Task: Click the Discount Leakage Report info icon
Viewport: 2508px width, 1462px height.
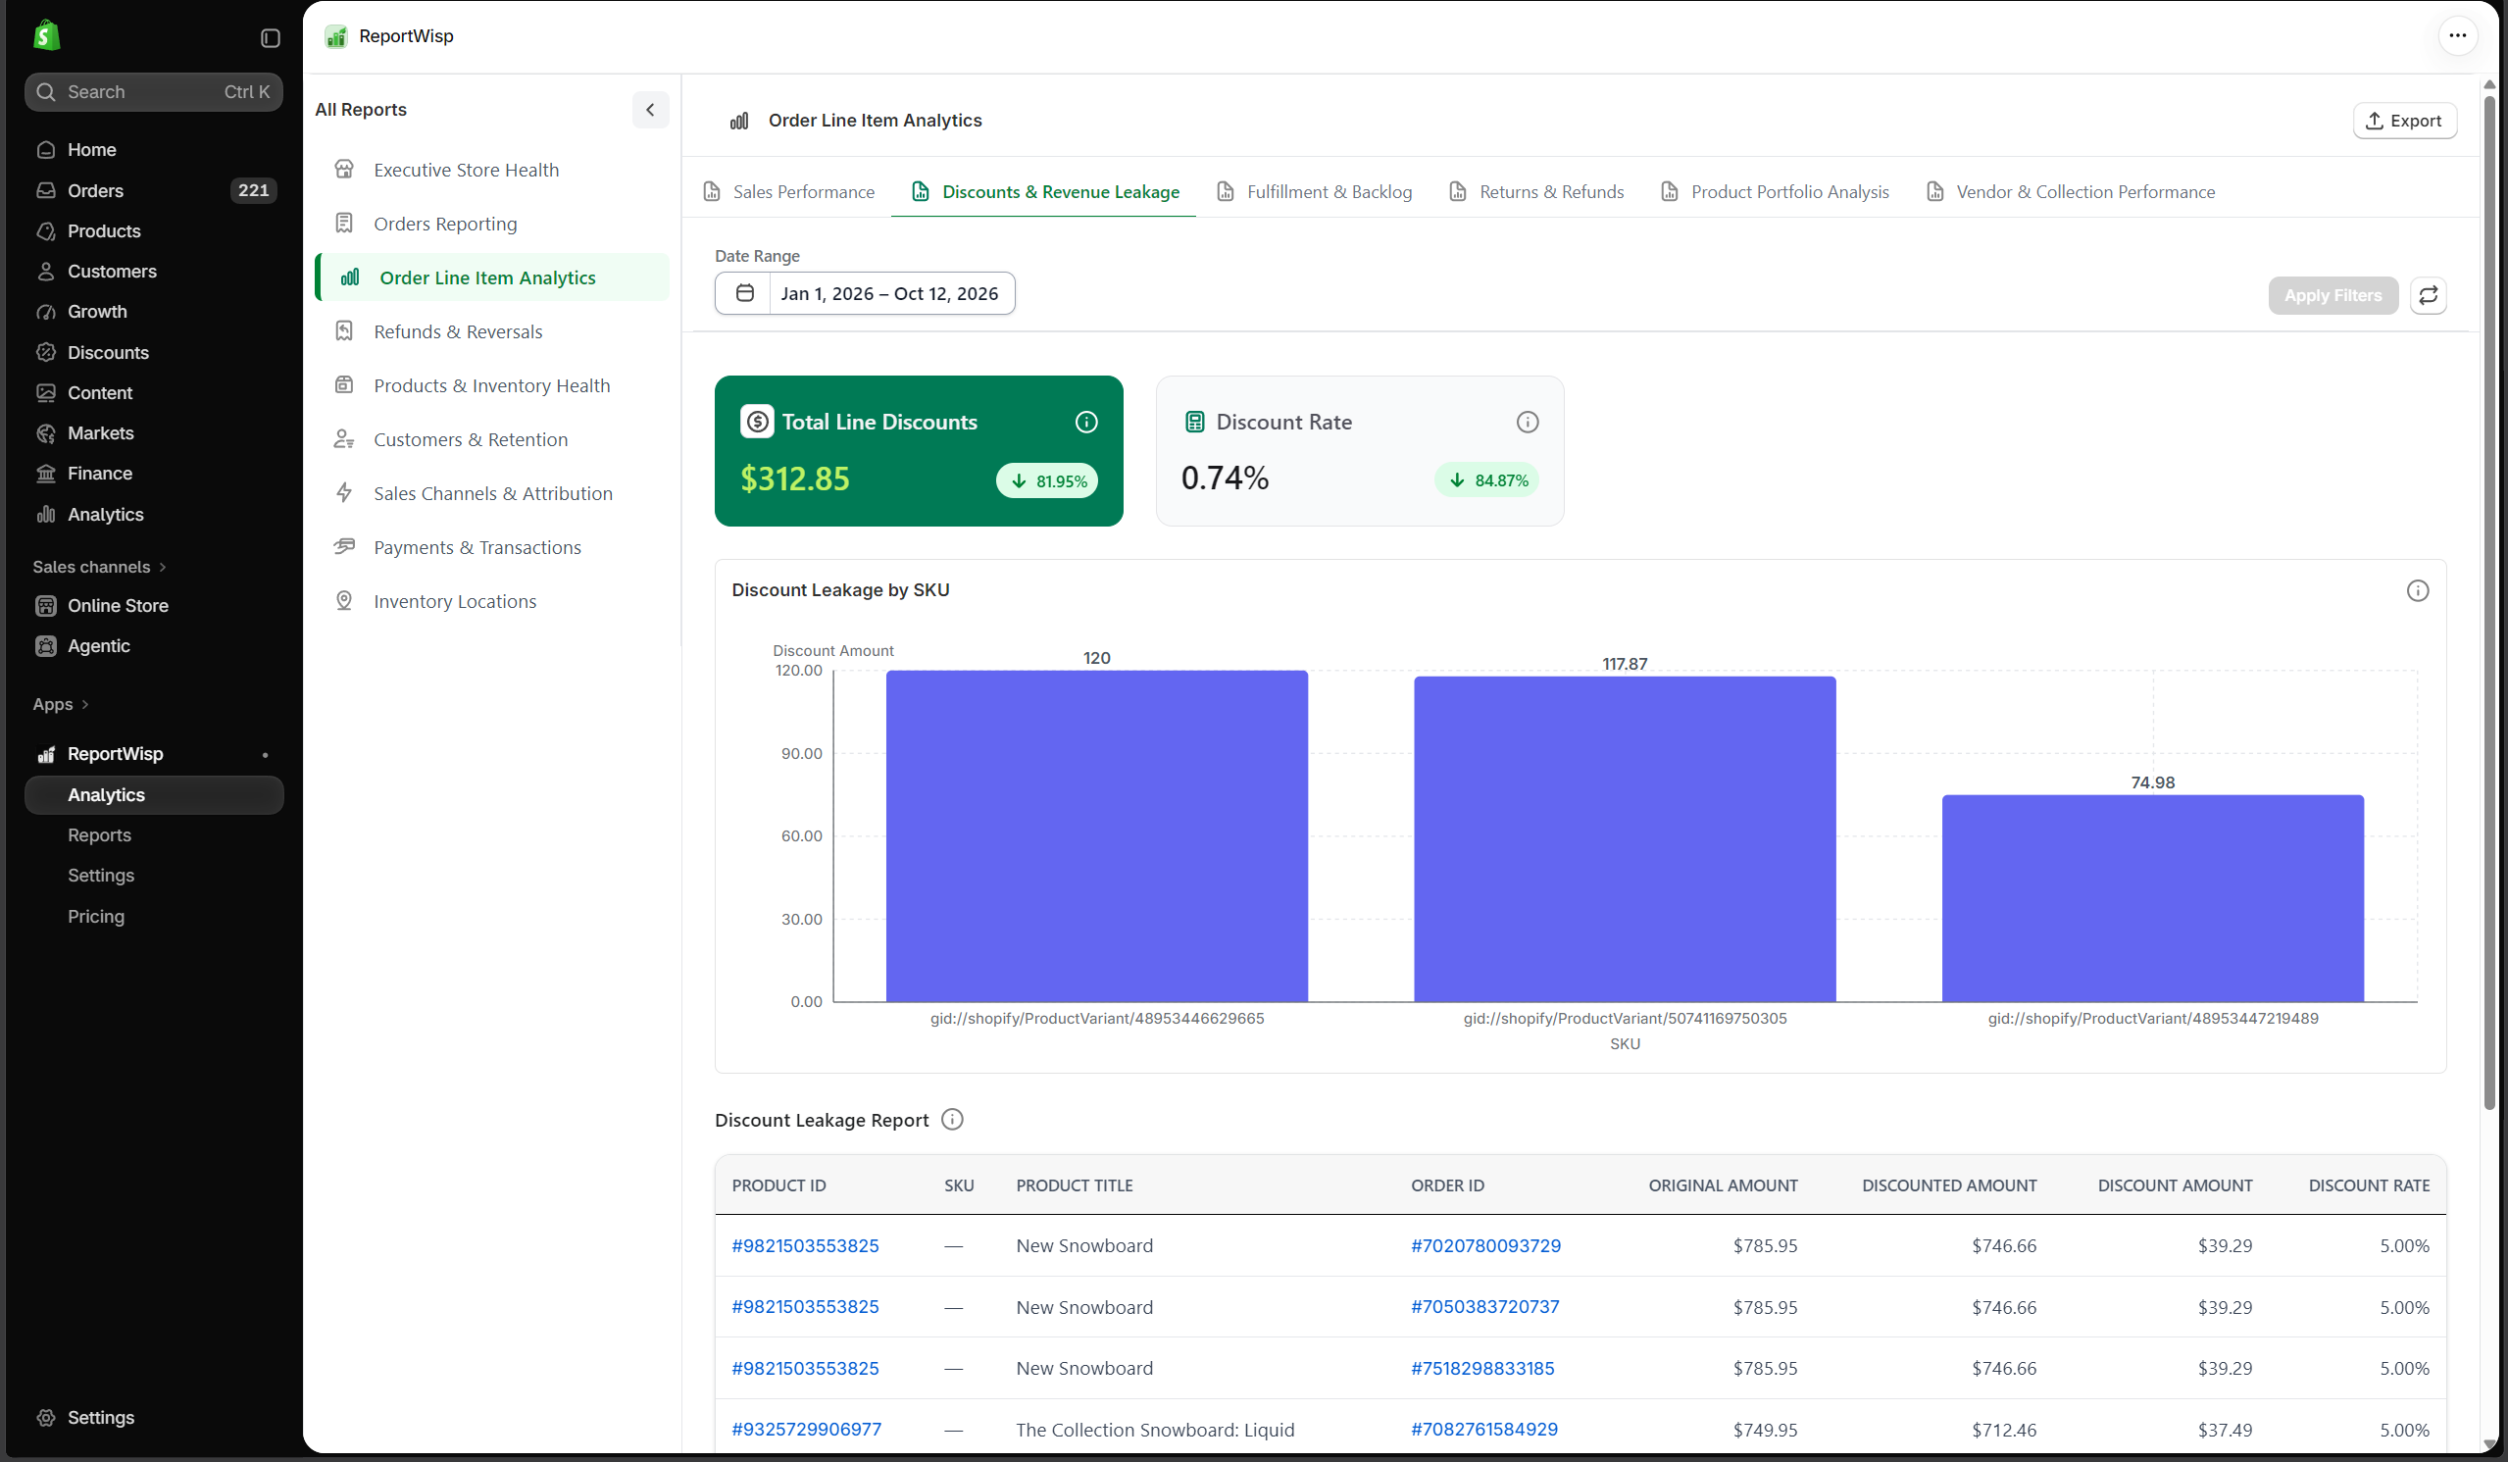Action: (952, 1120)
